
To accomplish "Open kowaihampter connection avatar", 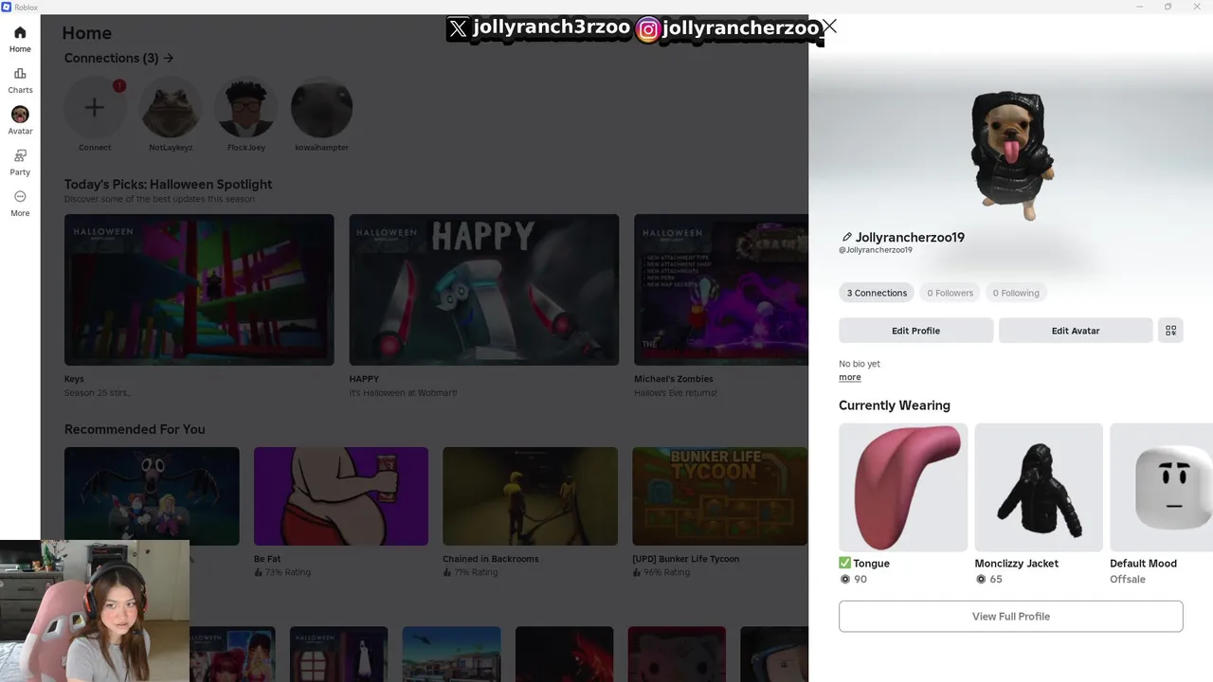I will coord(322,107).
